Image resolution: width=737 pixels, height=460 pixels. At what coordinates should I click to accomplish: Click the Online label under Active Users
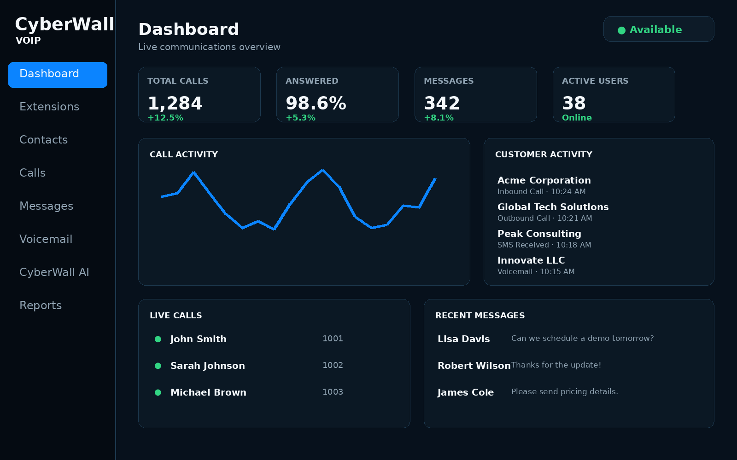pos(577,118)
